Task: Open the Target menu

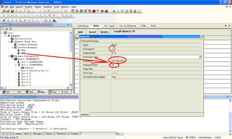Action: (x=38, y=7)
